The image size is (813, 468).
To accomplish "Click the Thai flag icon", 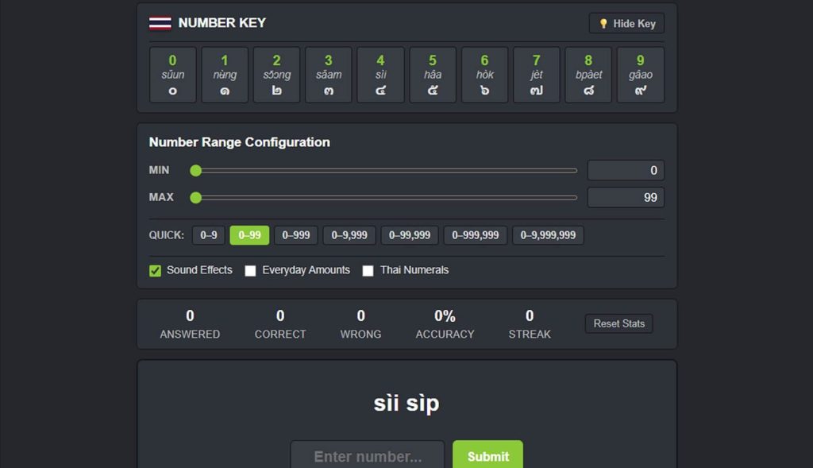I will pyautogui.click(x=160, y=23).
